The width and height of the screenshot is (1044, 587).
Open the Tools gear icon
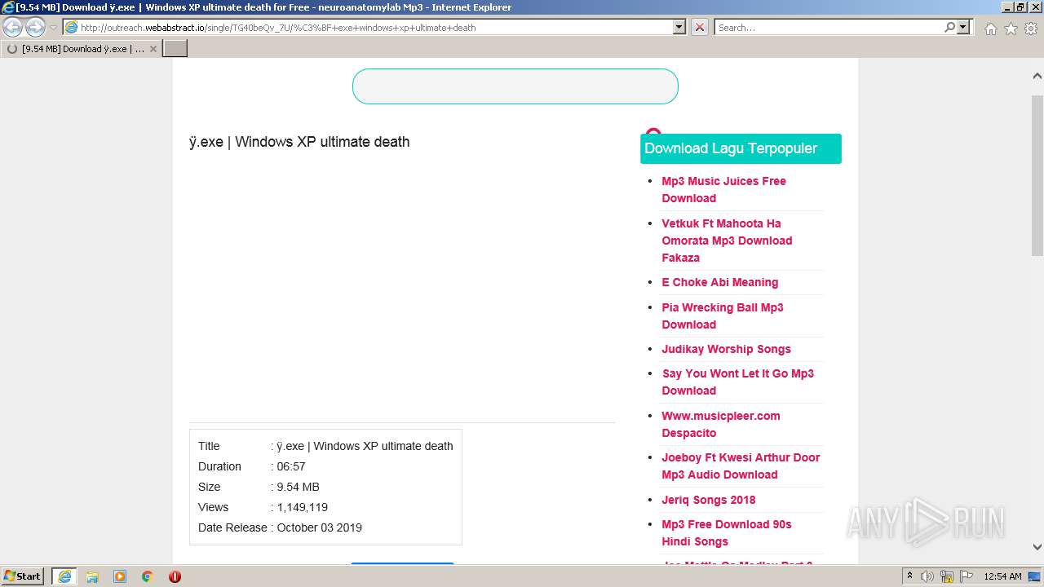click(x=1031, y=29)
